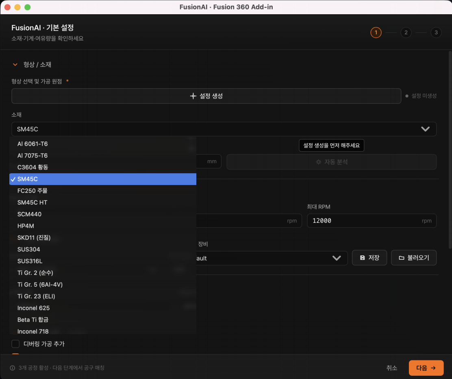Viewport: 452px width, 379px height.
Task: Go to step 2 circle indicator
Action: coord(406,33)
